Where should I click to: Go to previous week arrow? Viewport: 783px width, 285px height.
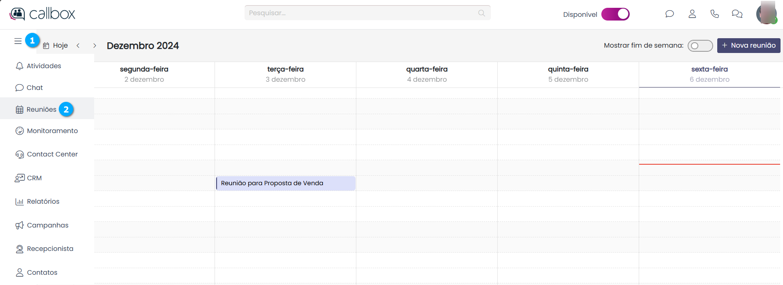[78, 46]
